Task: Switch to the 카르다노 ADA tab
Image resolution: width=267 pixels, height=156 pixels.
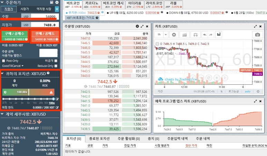Action: tap(92, 4)
